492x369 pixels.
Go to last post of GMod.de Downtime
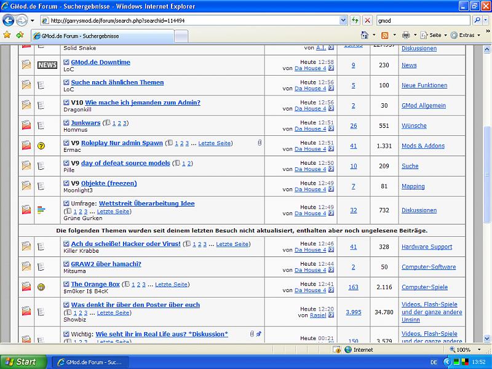click(331, 68)
